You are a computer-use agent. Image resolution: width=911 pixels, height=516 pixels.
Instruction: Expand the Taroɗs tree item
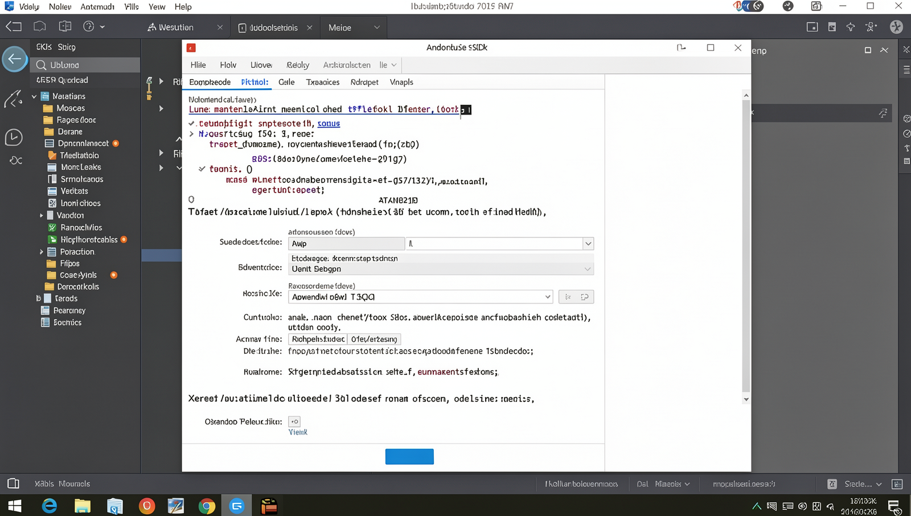tap(38, 298)
